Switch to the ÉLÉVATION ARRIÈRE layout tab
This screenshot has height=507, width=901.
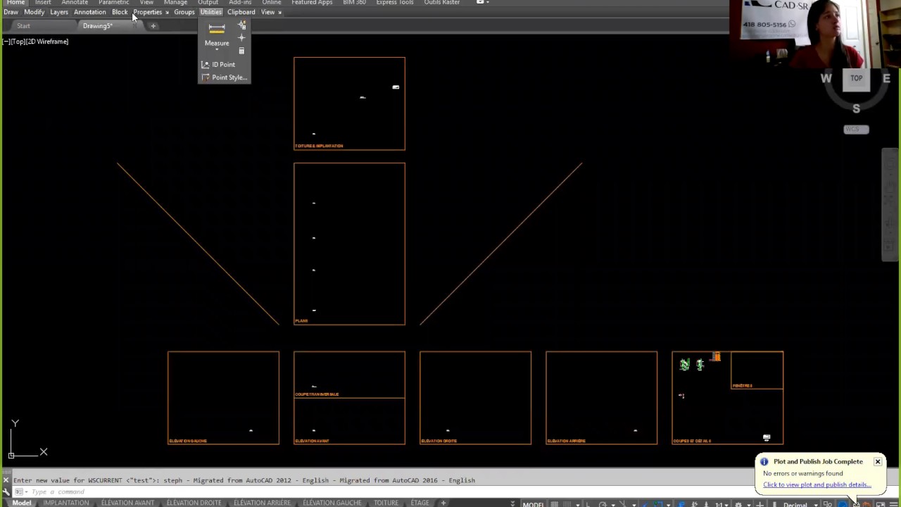tap(262, 503)
